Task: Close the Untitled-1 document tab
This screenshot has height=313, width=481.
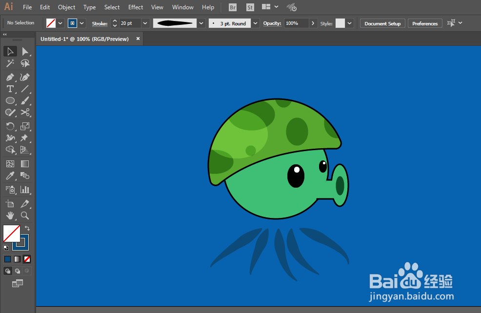Action: click(x=138, y=39)
